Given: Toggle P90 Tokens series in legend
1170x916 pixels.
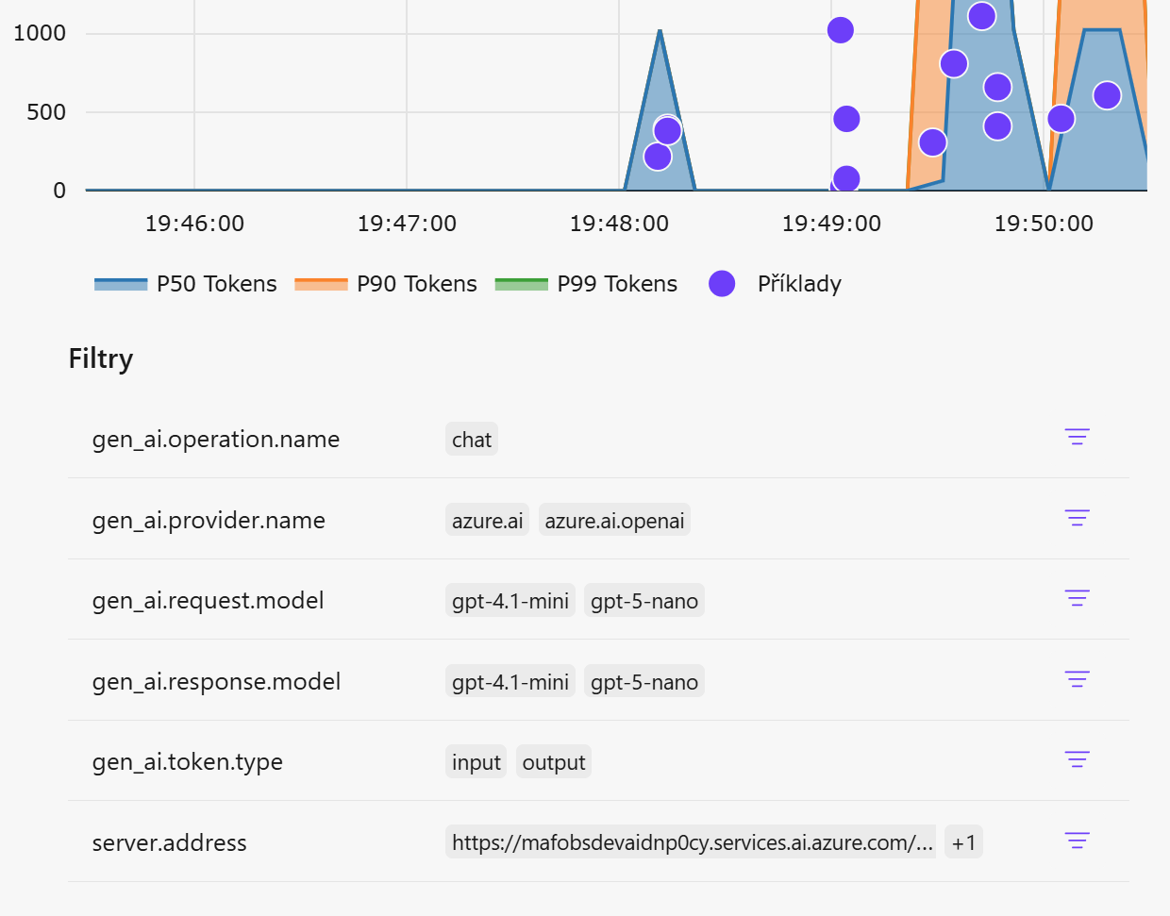Looking at the screenshot, I should [386, 284].
